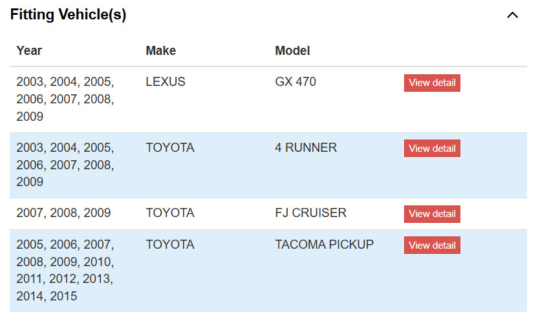Viewport: 538px width, 323px height.
Task: Click the GX 470 years list cell
Action: click(65, 99)
